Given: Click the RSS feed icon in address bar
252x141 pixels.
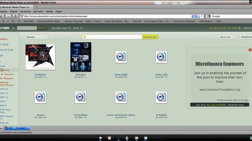Looking at the screenshot, I should coord(194,16).
